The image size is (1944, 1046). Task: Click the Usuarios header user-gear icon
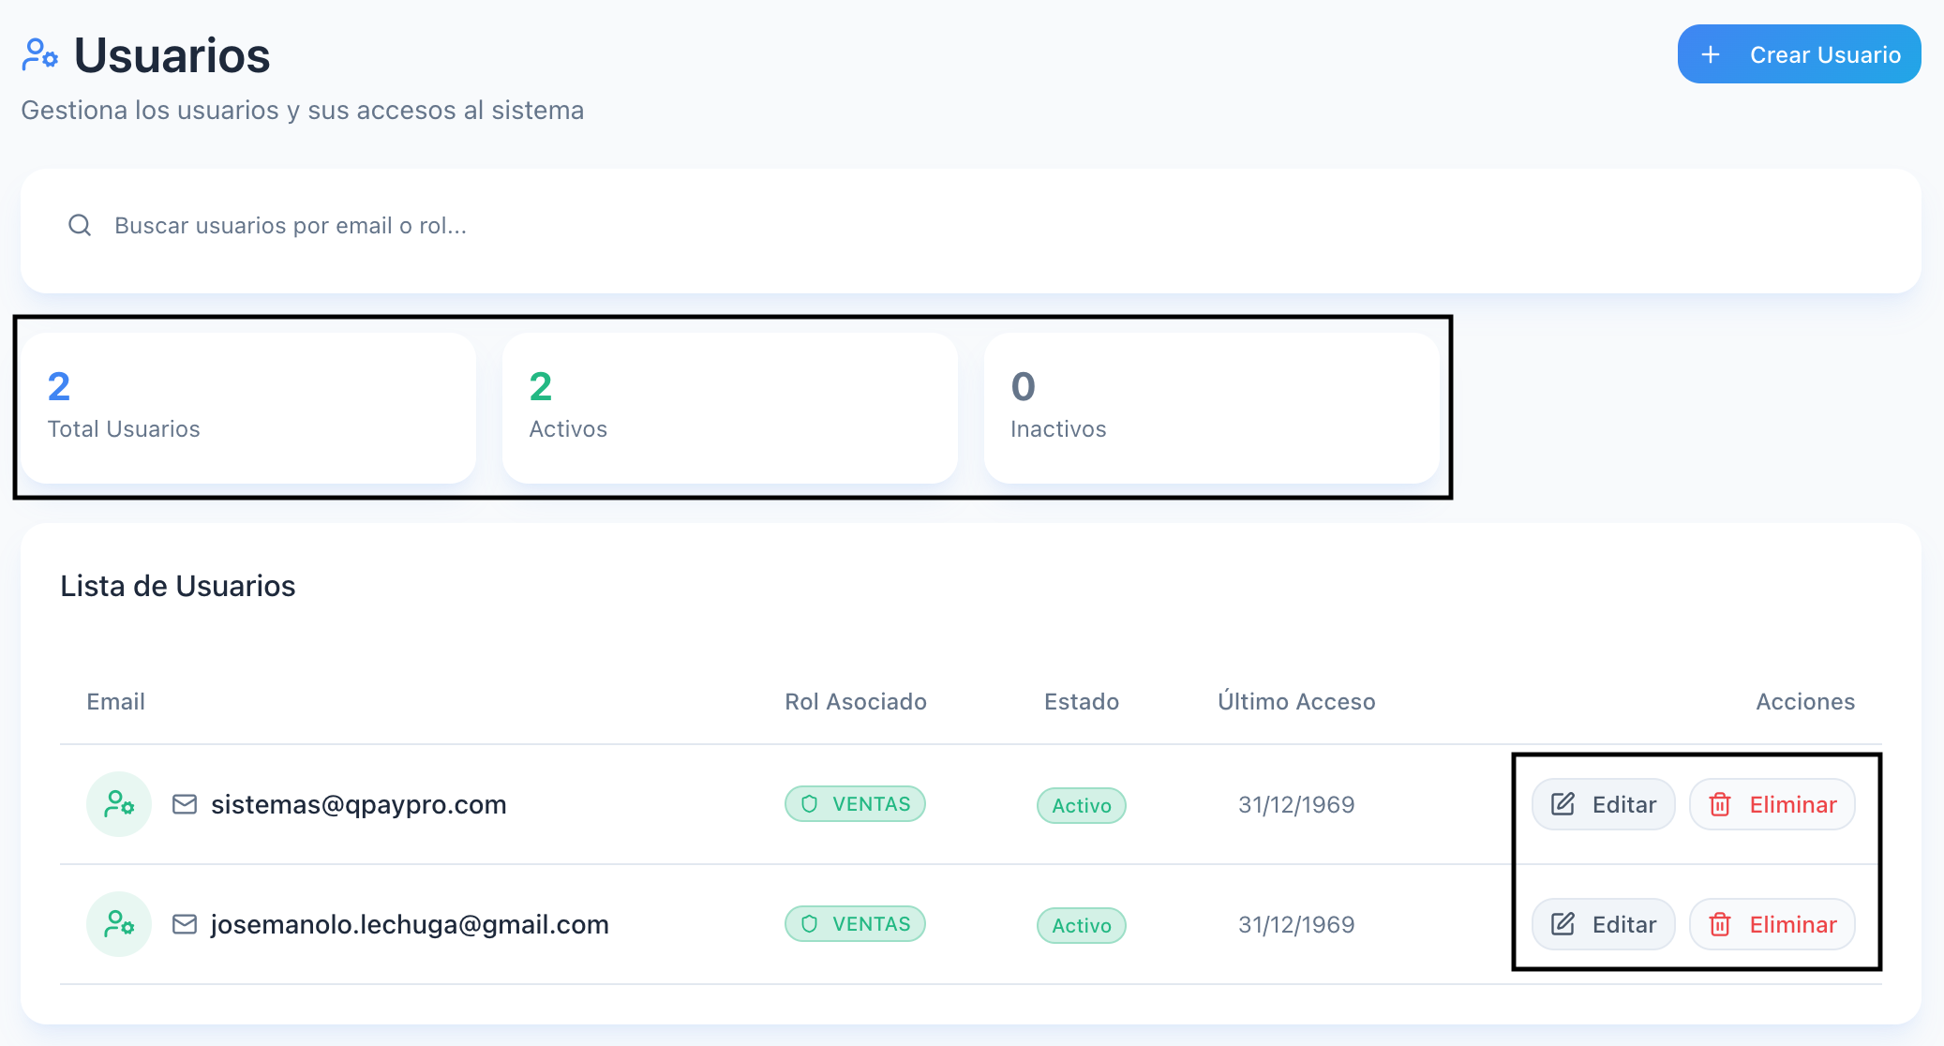(39, 55)
